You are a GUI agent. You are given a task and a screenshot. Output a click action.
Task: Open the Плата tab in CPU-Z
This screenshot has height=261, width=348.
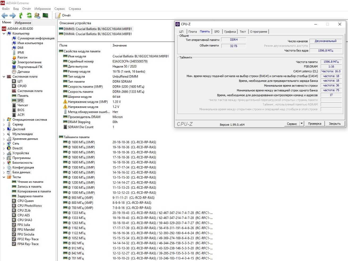(192, 32)
